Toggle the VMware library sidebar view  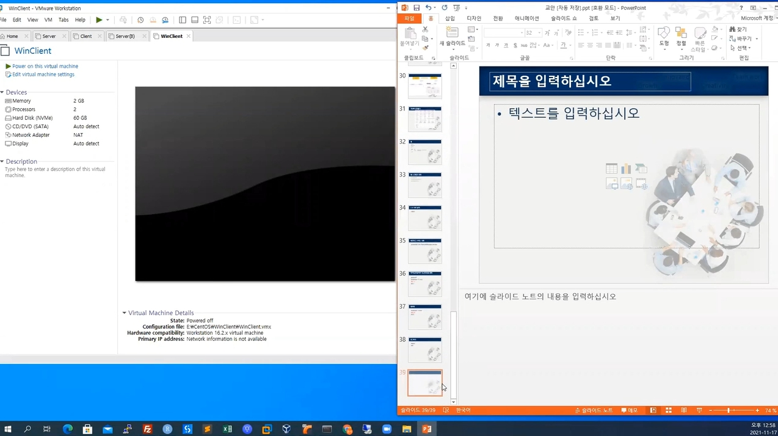coord(183,20)
